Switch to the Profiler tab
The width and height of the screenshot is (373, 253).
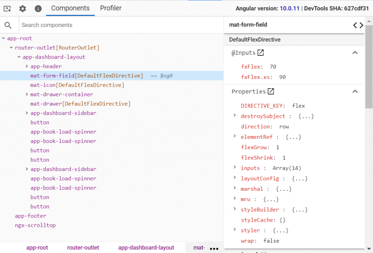click(x=111, y=8)
